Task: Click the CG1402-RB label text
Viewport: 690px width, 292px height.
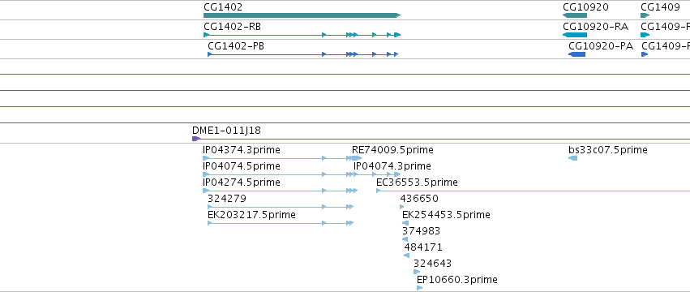Action: (233, 27)
